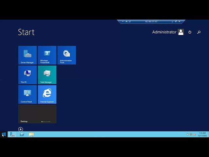Image resolution: width=209 pixels, height=157 pixels.
Task: Open the Control Panel tile
Action: click(x=27, y=95)
